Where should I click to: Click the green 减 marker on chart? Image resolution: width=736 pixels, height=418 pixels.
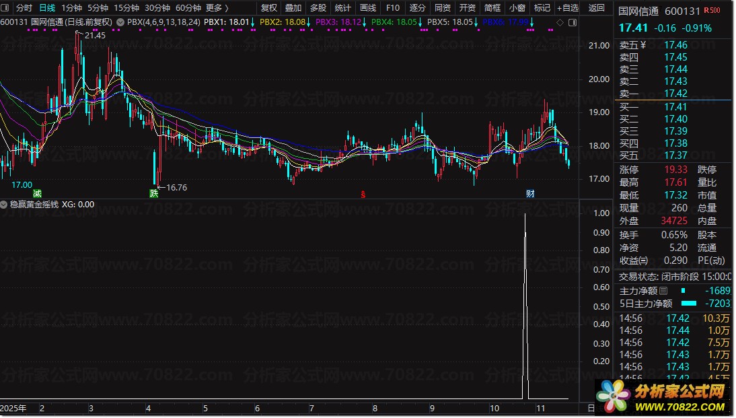[x=37, y=193]
